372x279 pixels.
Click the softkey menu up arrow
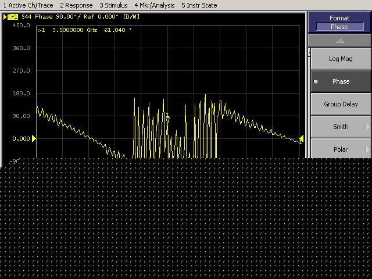[x=339, y=41]
